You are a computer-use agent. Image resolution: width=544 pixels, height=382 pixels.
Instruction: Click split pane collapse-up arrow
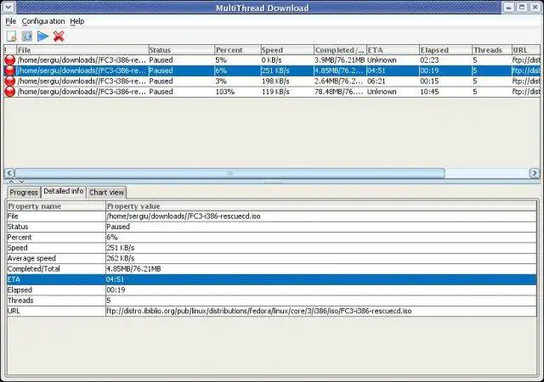click(x=11, y=182)
